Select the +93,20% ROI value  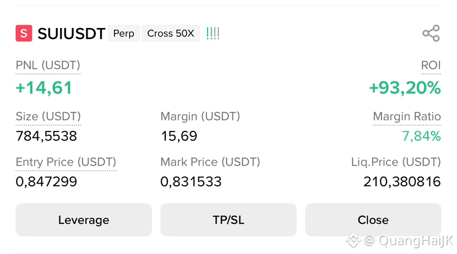[405, 88]
